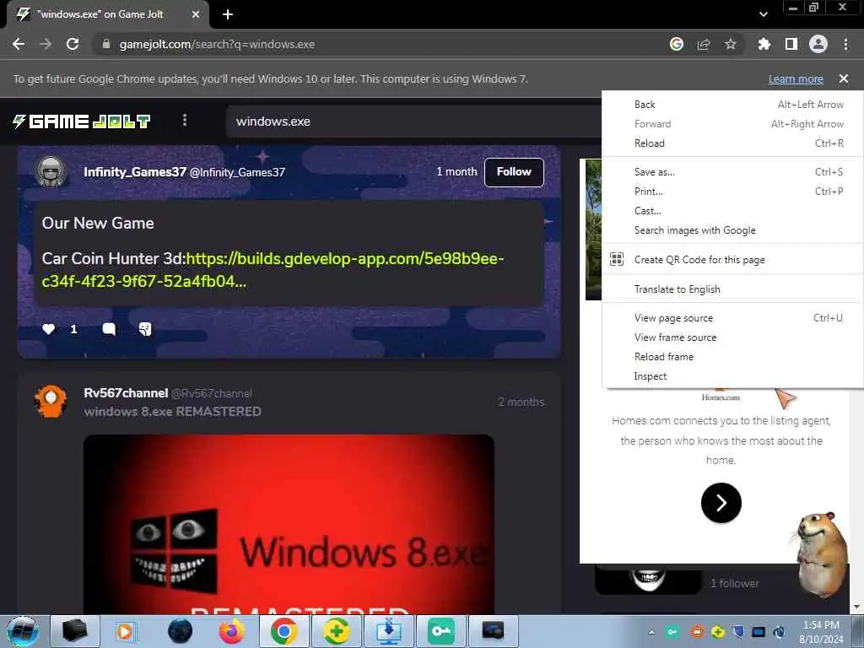
Task: Open the dark globe taskbar app
Action: 180,631
